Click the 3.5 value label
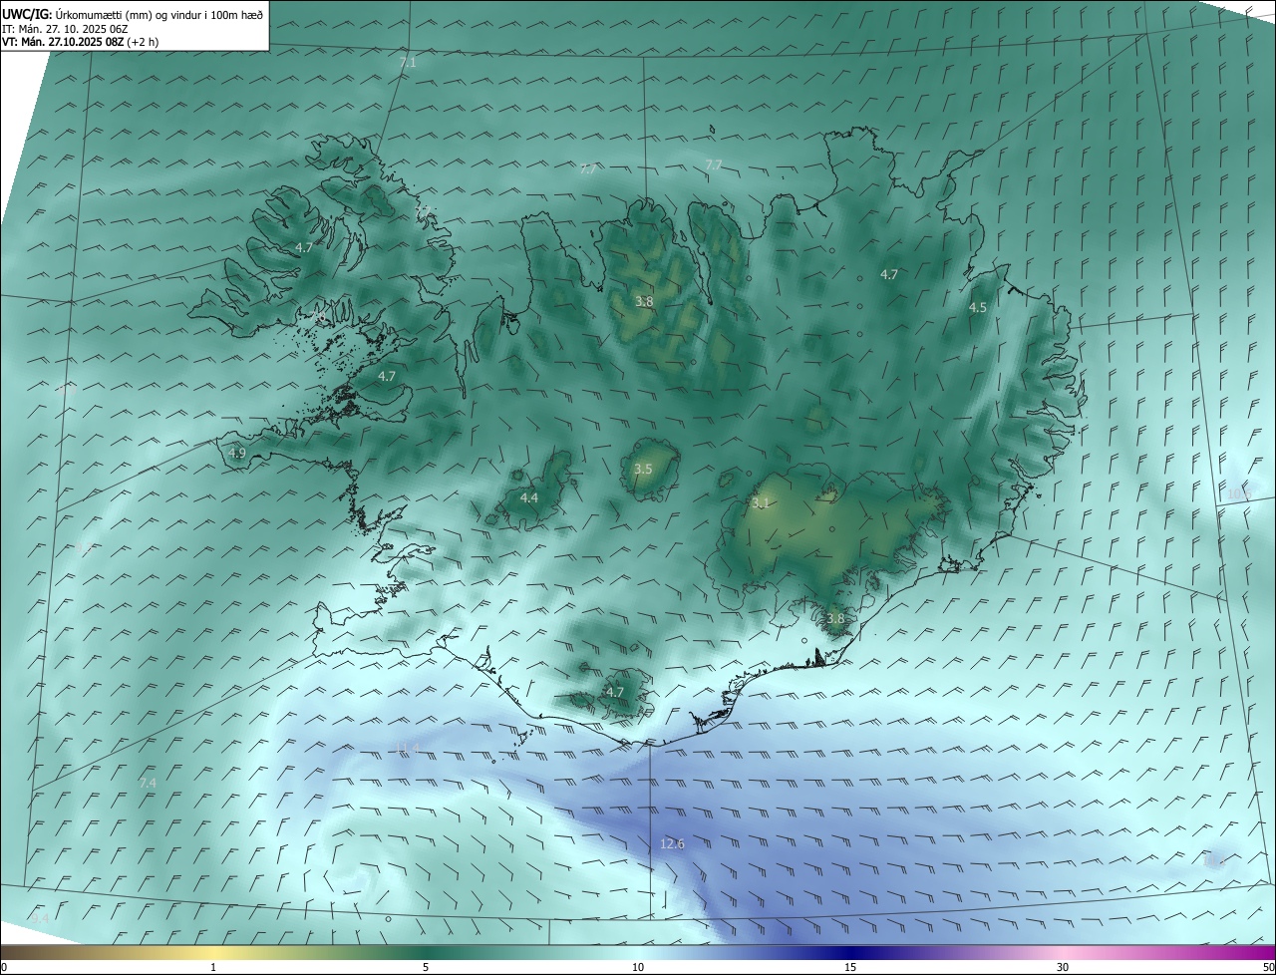 pos(643,469)
